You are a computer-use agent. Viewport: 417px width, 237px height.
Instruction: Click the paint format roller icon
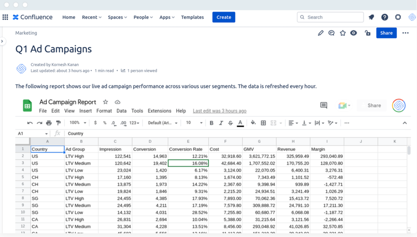click(58, 123)
